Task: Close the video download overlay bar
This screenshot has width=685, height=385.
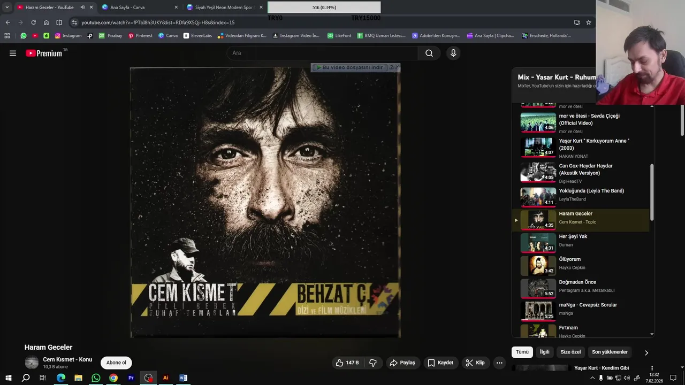Action: point(397,67)
